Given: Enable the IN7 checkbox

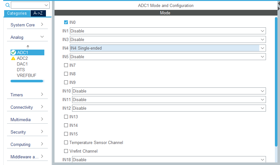Looking at the screenshot, I should point(66,65).
